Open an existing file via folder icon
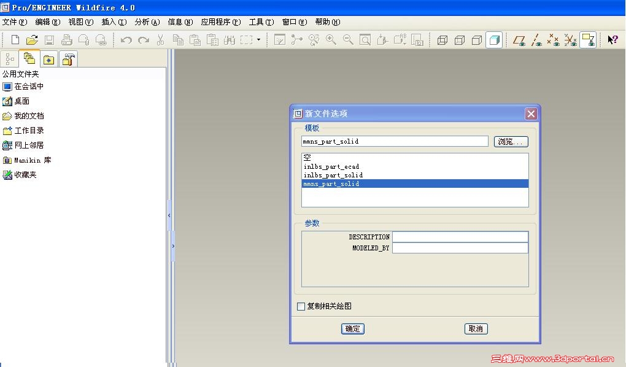 click(x=32, y=39)
